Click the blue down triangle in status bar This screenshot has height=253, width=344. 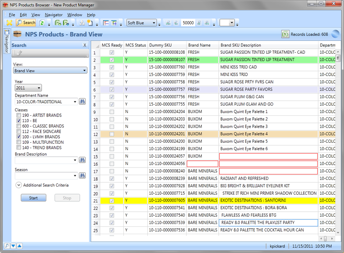[13, 246]
